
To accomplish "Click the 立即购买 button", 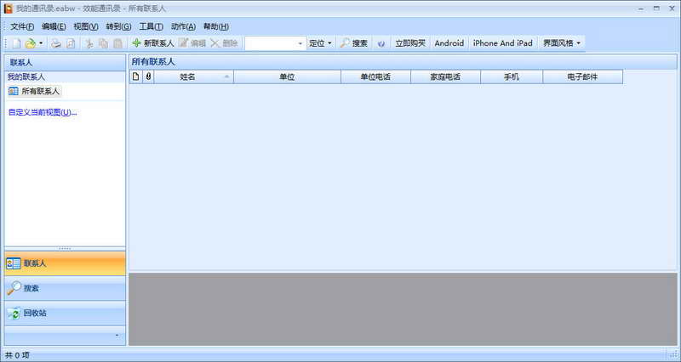I will (x=410, y=43).
